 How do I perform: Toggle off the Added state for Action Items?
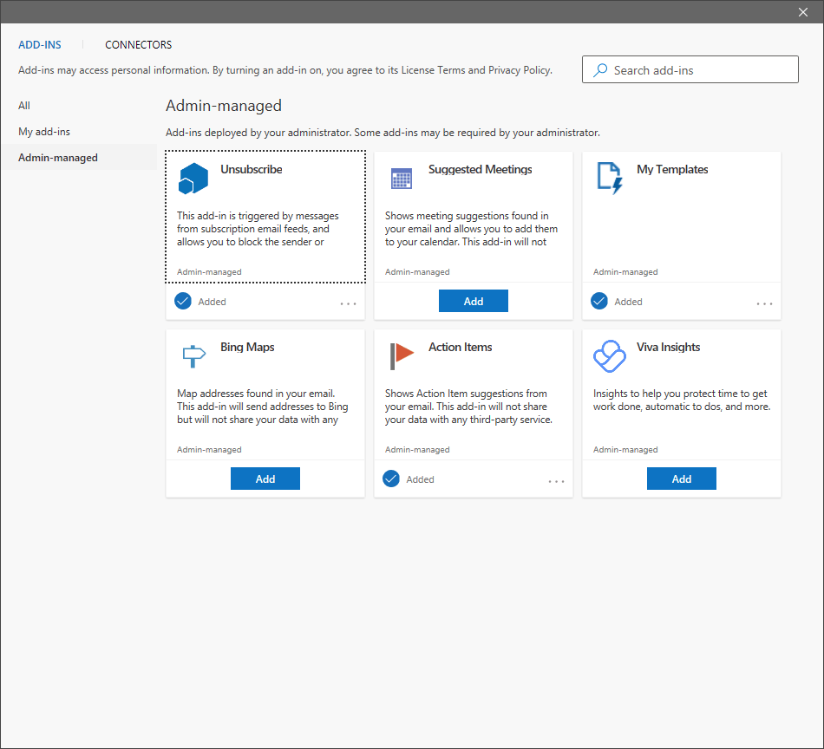390,479
